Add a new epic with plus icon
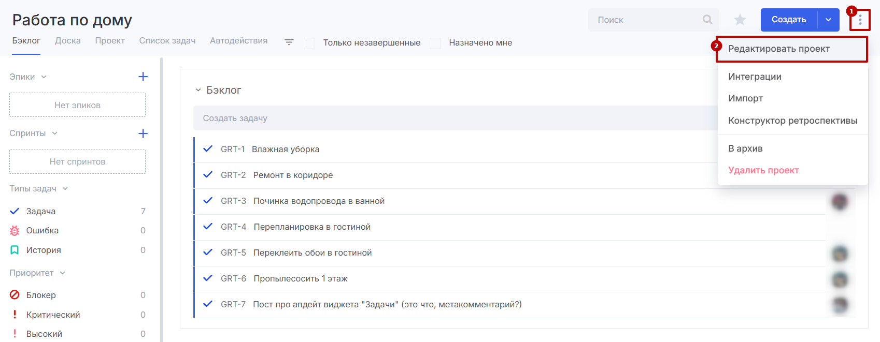The image size is (880, 342). click(x=143, y=77)
